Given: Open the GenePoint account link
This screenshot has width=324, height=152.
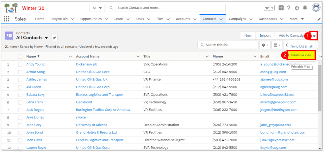Looking at the screenshot, I should point(84,102).
